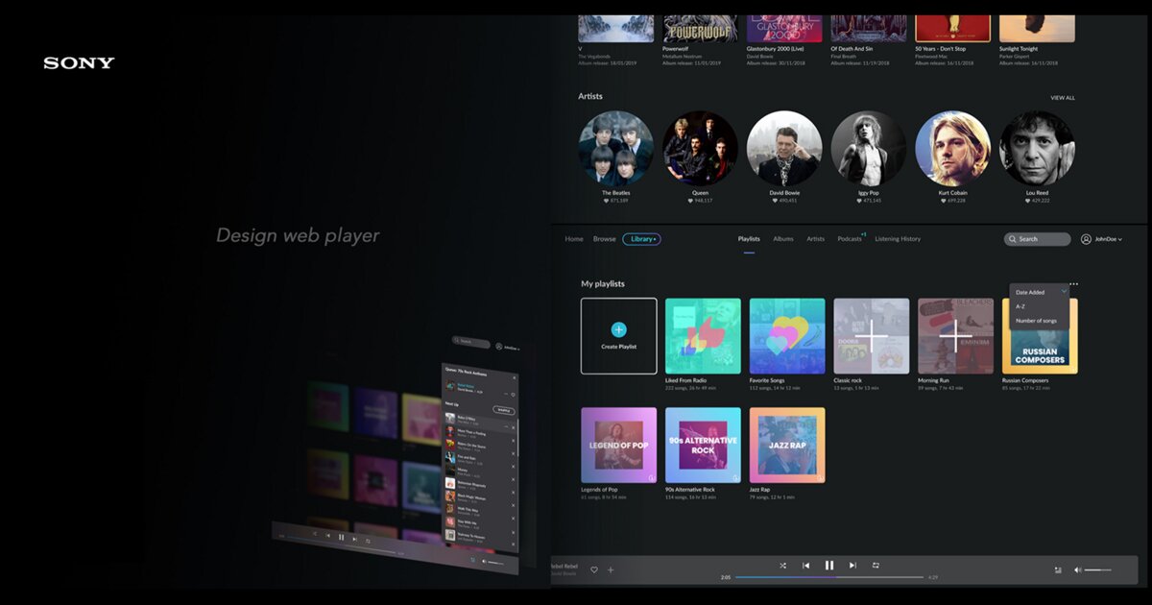
Task: Click the My playlists heading
Action: point(603,284)
